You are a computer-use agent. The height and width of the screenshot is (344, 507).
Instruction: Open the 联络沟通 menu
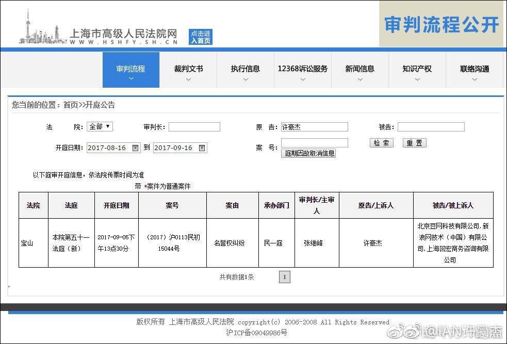click(x=473, y=68)
